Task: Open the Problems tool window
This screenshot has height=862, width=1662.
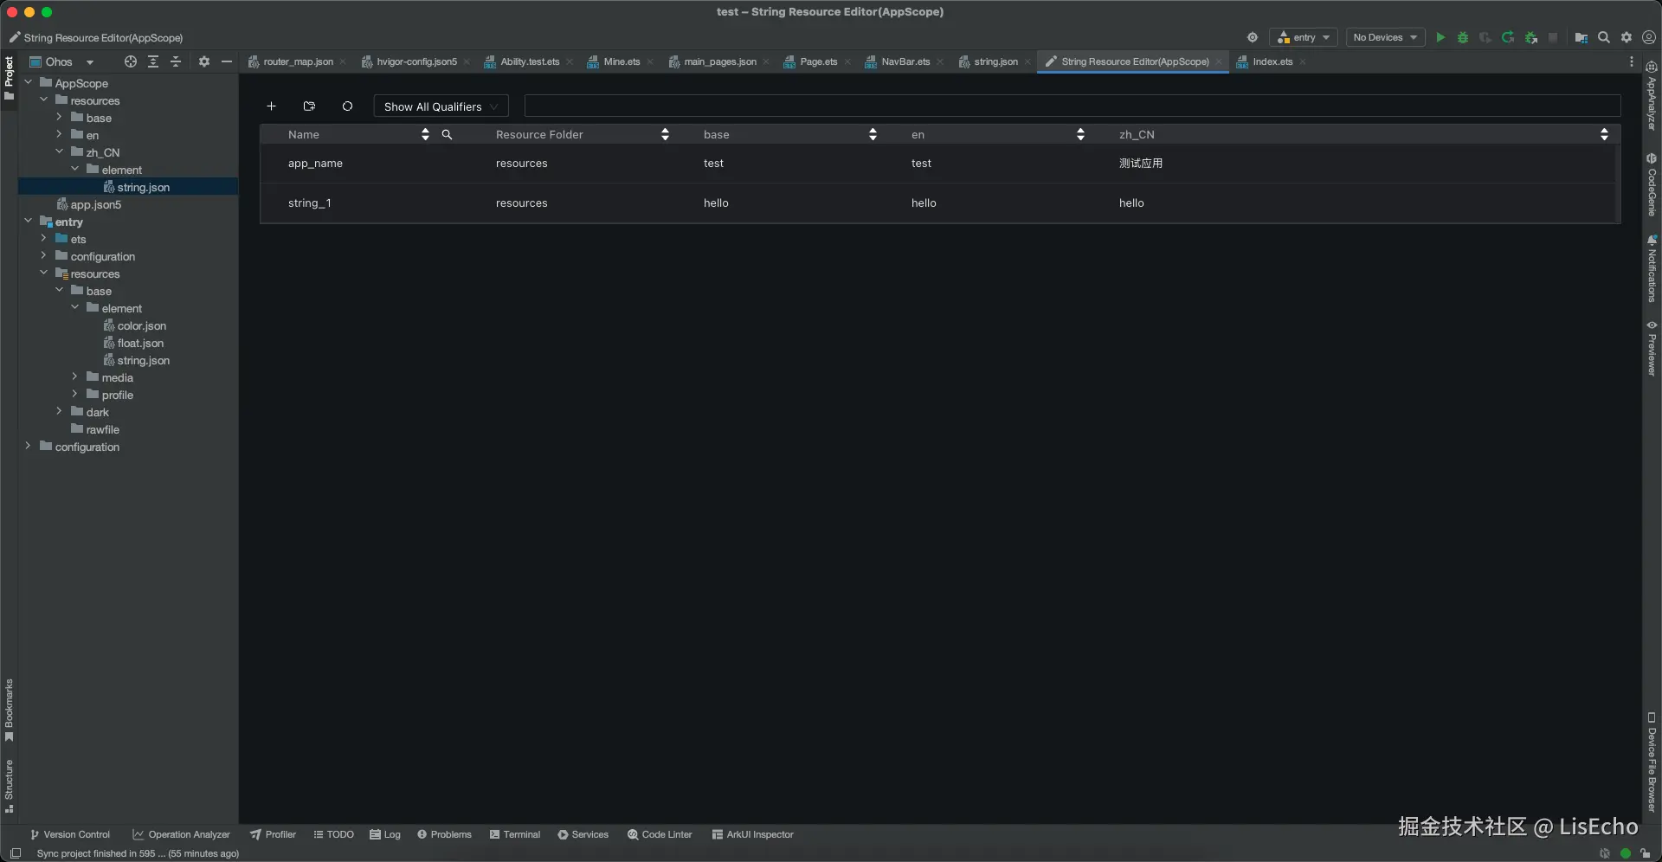Action: point(444,834)
